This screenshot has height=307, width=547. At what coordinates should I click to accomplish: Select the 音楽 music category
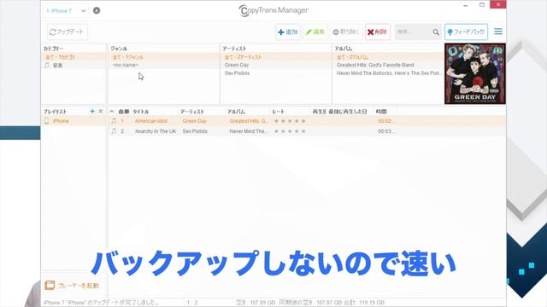tap(73, 65)
